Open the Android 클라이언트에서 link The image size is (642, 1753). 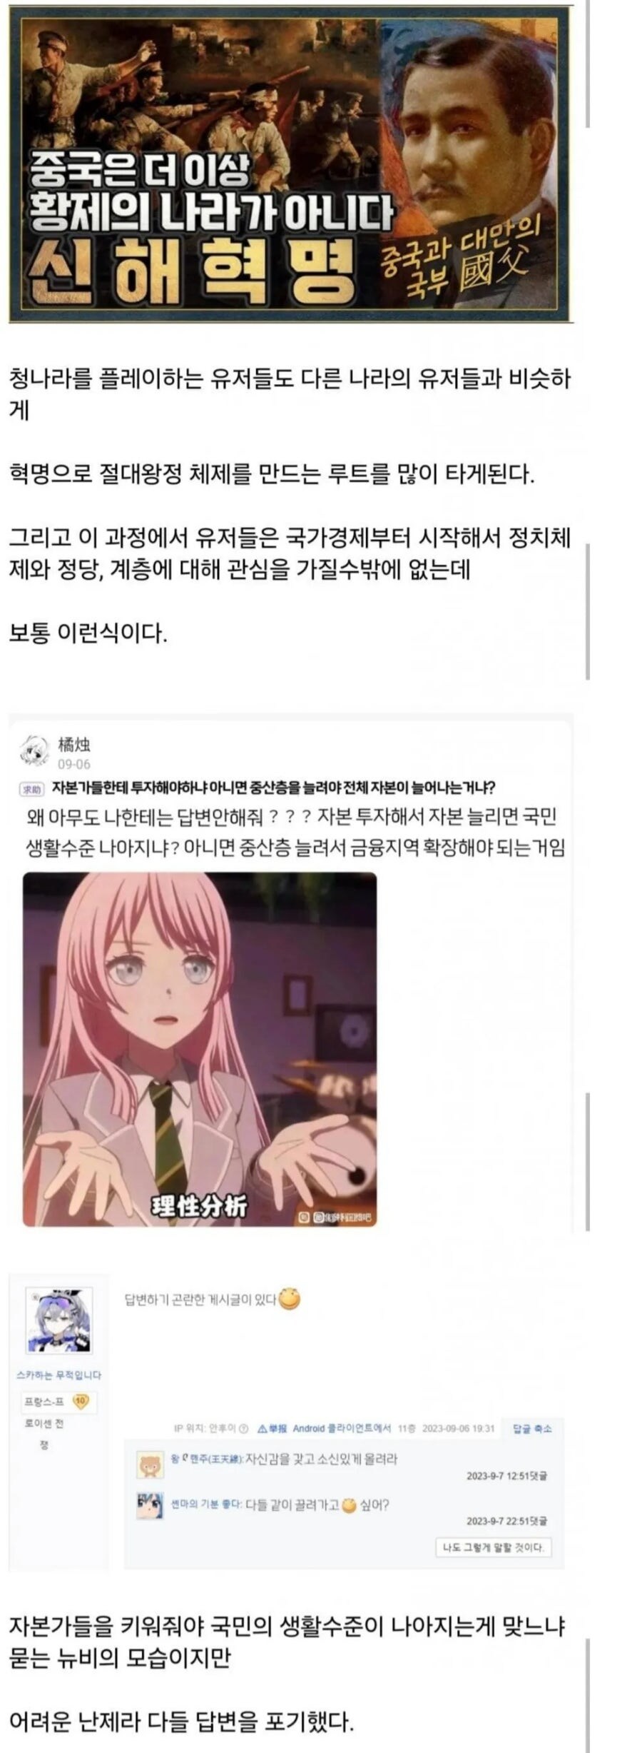(x=342, y=1429)
